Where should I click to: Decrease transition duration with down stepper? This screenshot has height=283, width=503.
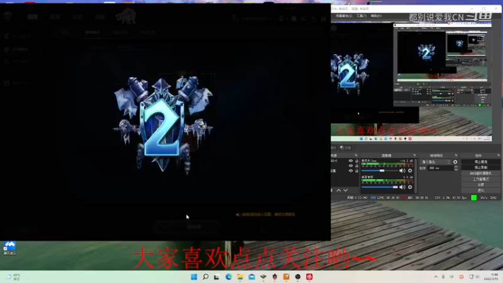(456, 169)
